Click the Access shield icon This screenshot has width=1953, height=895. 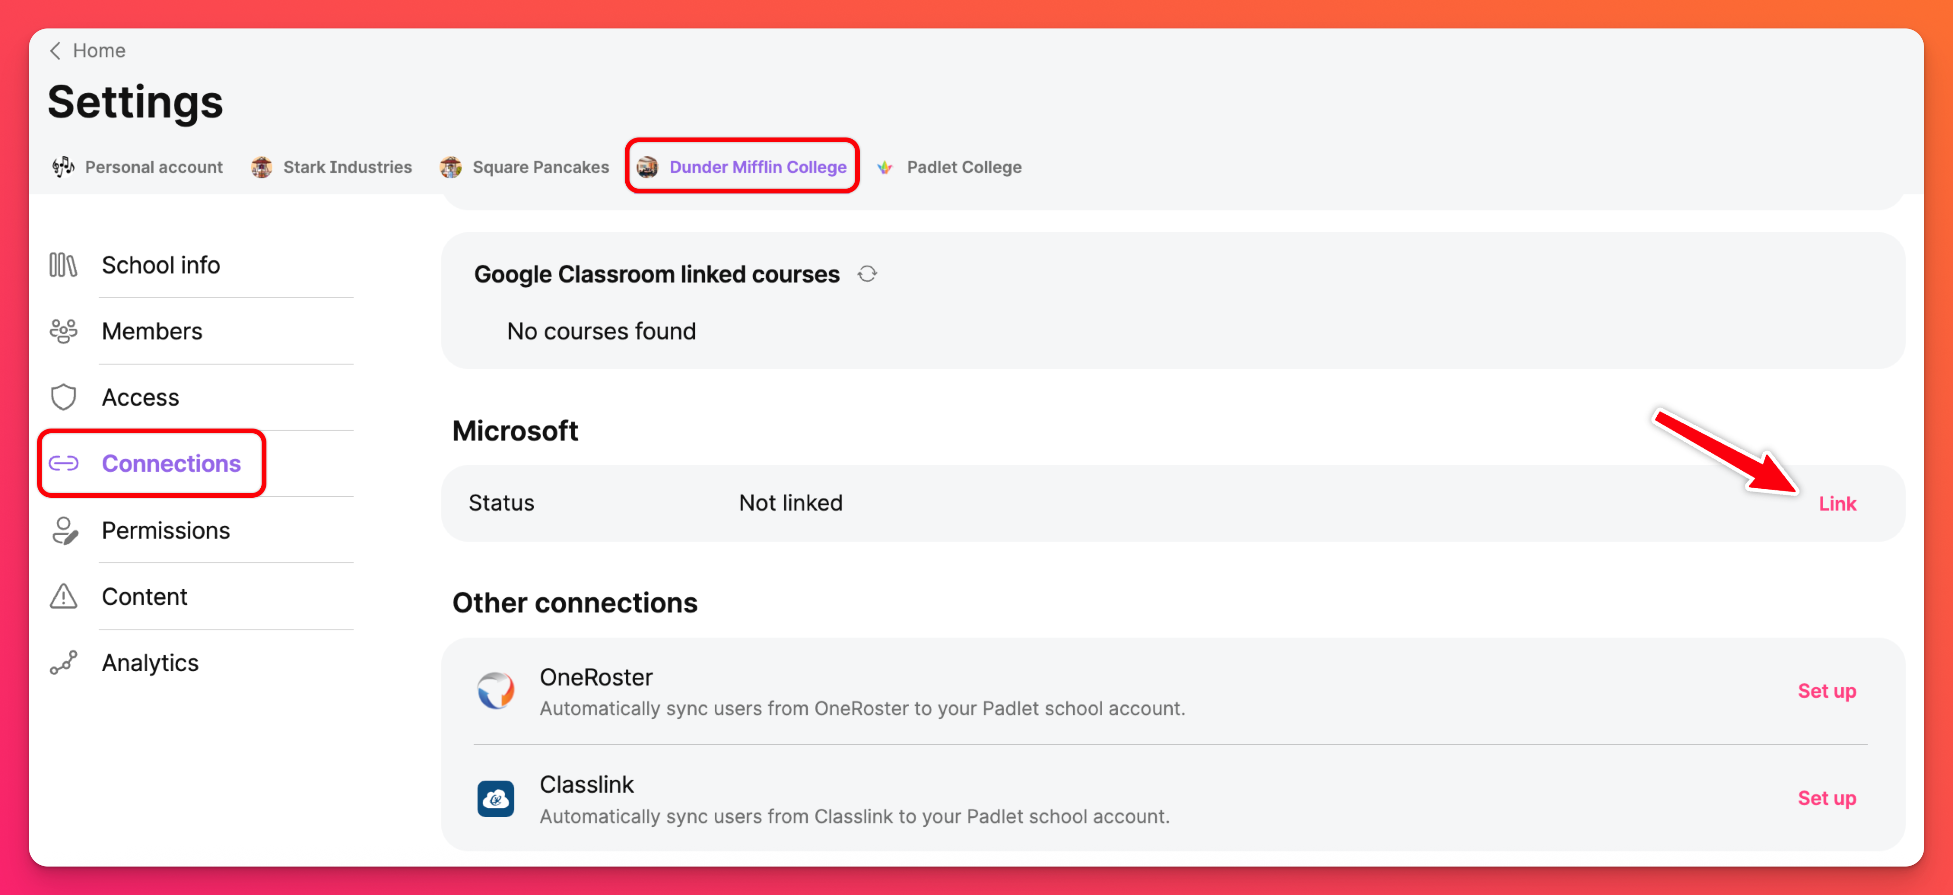pos(64,397)
